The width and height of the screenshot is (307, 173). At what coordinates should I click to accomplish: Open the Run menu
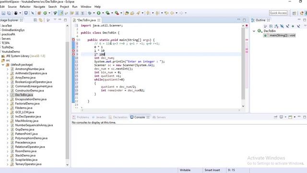click(75, 7)
